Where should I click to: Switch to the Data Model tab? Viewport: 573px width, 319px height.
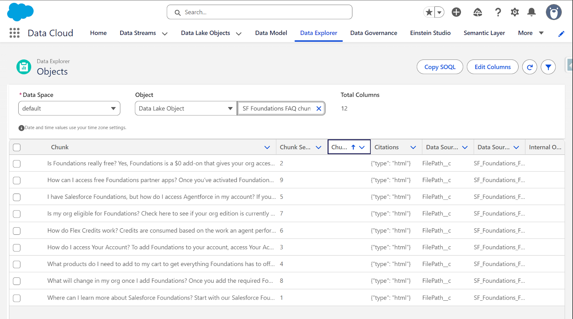[x=271, y=33]
